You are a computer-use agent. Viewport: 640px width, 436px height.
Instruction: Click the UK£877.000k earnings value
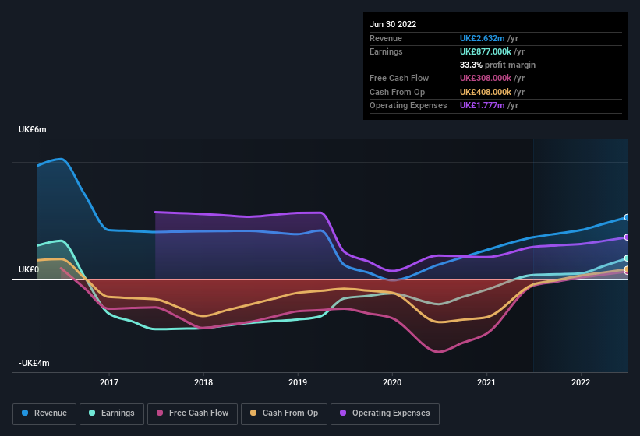coord(486,51)
